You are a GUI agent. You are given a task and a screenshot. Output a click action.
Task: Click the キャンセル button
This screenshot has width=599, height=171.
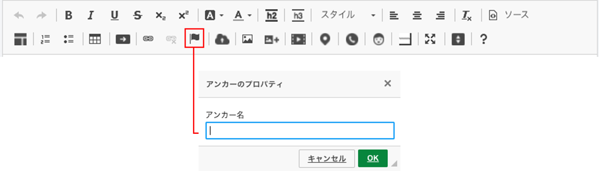[327, 158]
